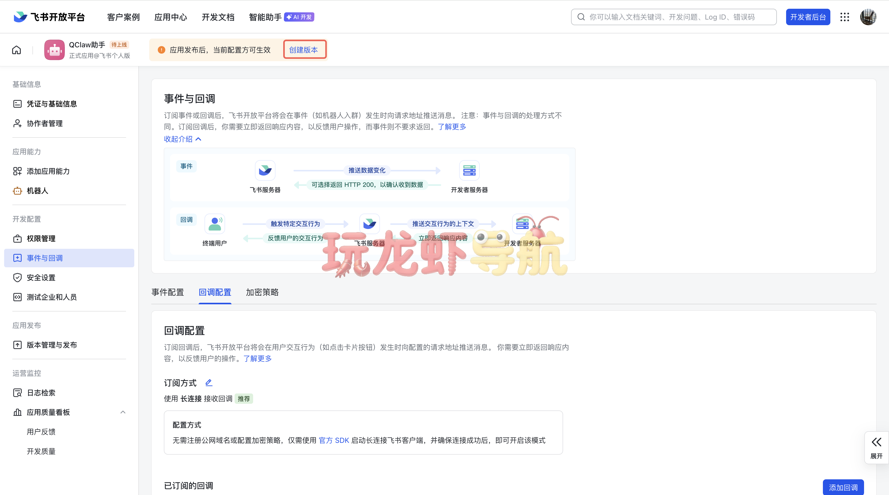889x495 pixels.
Task: Click the 凭证与基础信息 sidebar icon
Action: [x=17, y=104]
